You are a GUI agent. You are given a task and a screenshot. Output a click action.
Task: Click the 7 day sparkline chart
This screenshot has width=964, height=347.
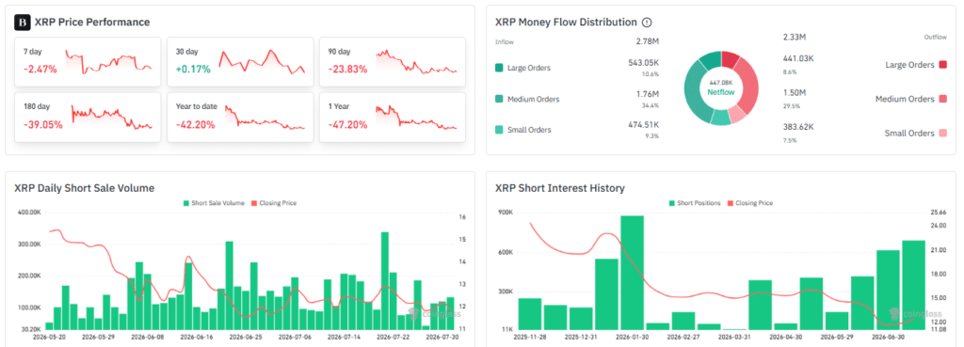pos(108,61)
